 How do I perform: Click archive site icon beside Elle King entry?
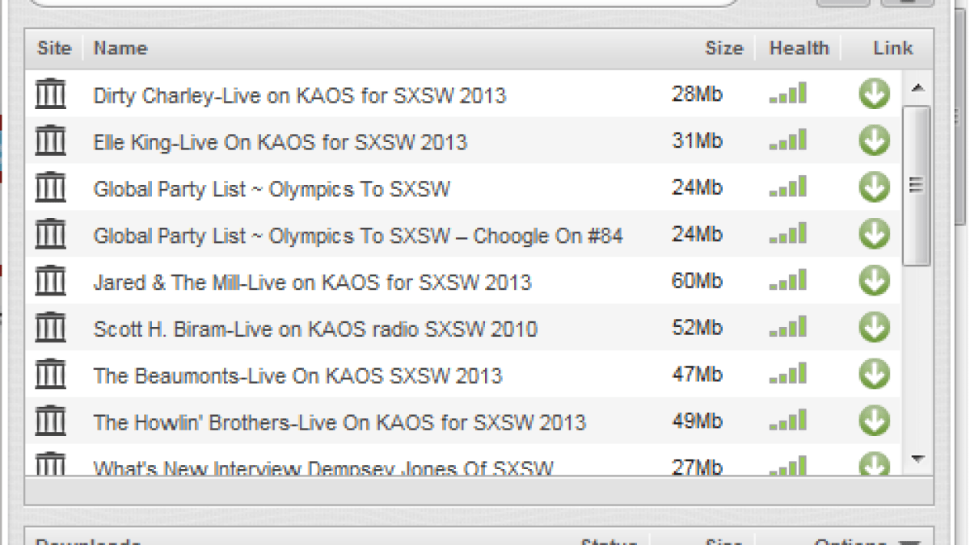point(50,141)
